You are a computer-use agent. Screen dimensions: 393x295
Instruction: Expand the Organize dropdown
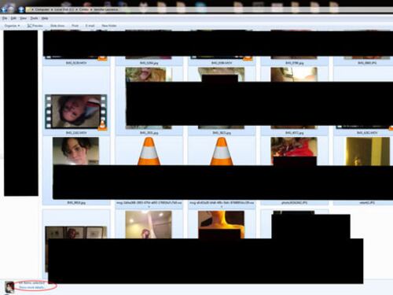tap(12, 26)
